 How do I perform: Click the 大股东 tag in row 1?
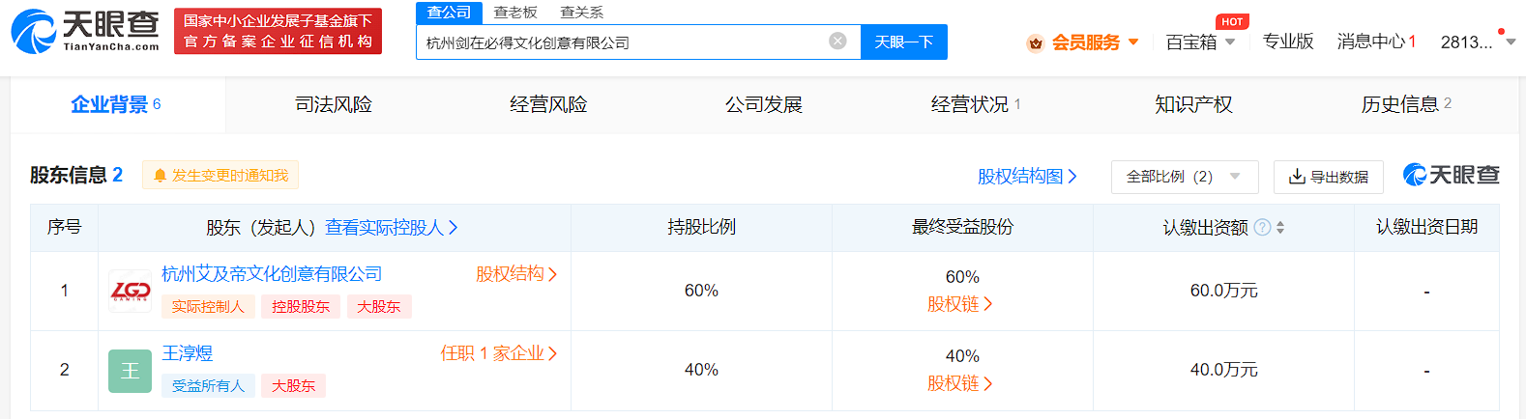379,306
